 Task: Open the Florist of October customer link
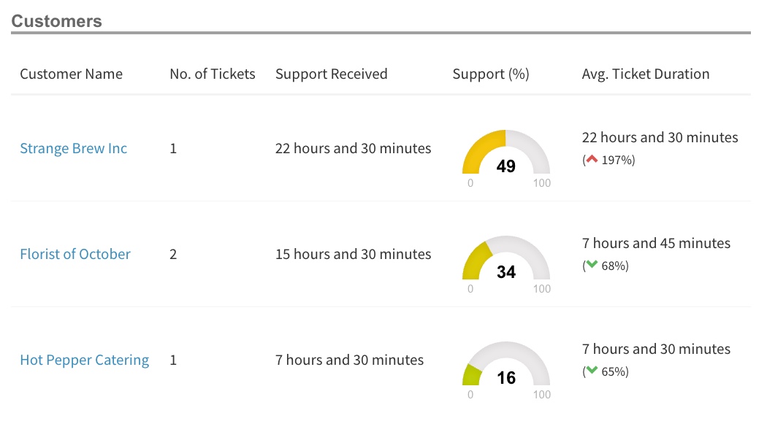tap(75, 255)
